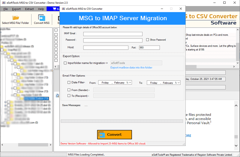Screen dimensions: 240x157
Task: Click the progress bar above the Convert button
Action: 121,121
